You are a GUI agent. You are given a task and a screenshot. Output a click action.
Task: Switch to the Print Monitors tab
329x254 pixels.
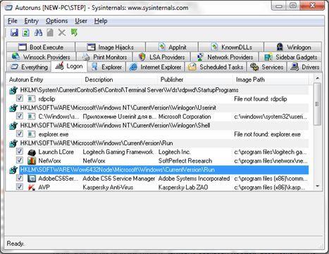pyautogui.click(x=104, y=57)
